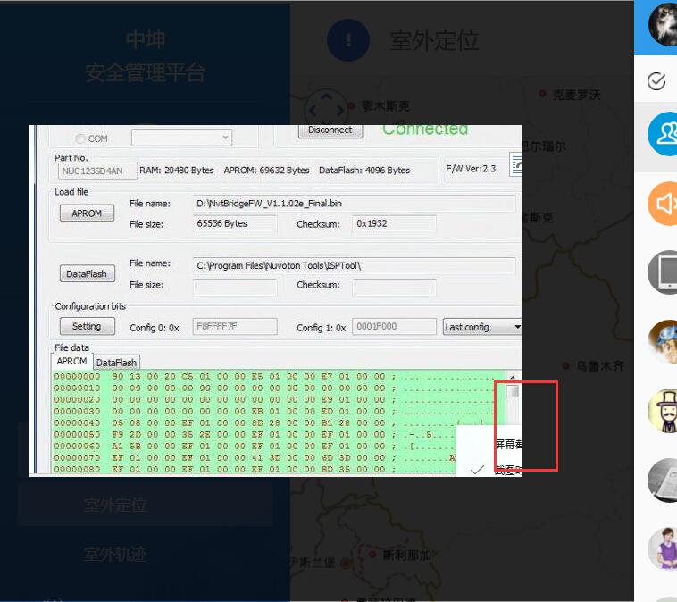The image size is (677, 602).
Task: Open the COM port dropdown
Action: [181, 138]
